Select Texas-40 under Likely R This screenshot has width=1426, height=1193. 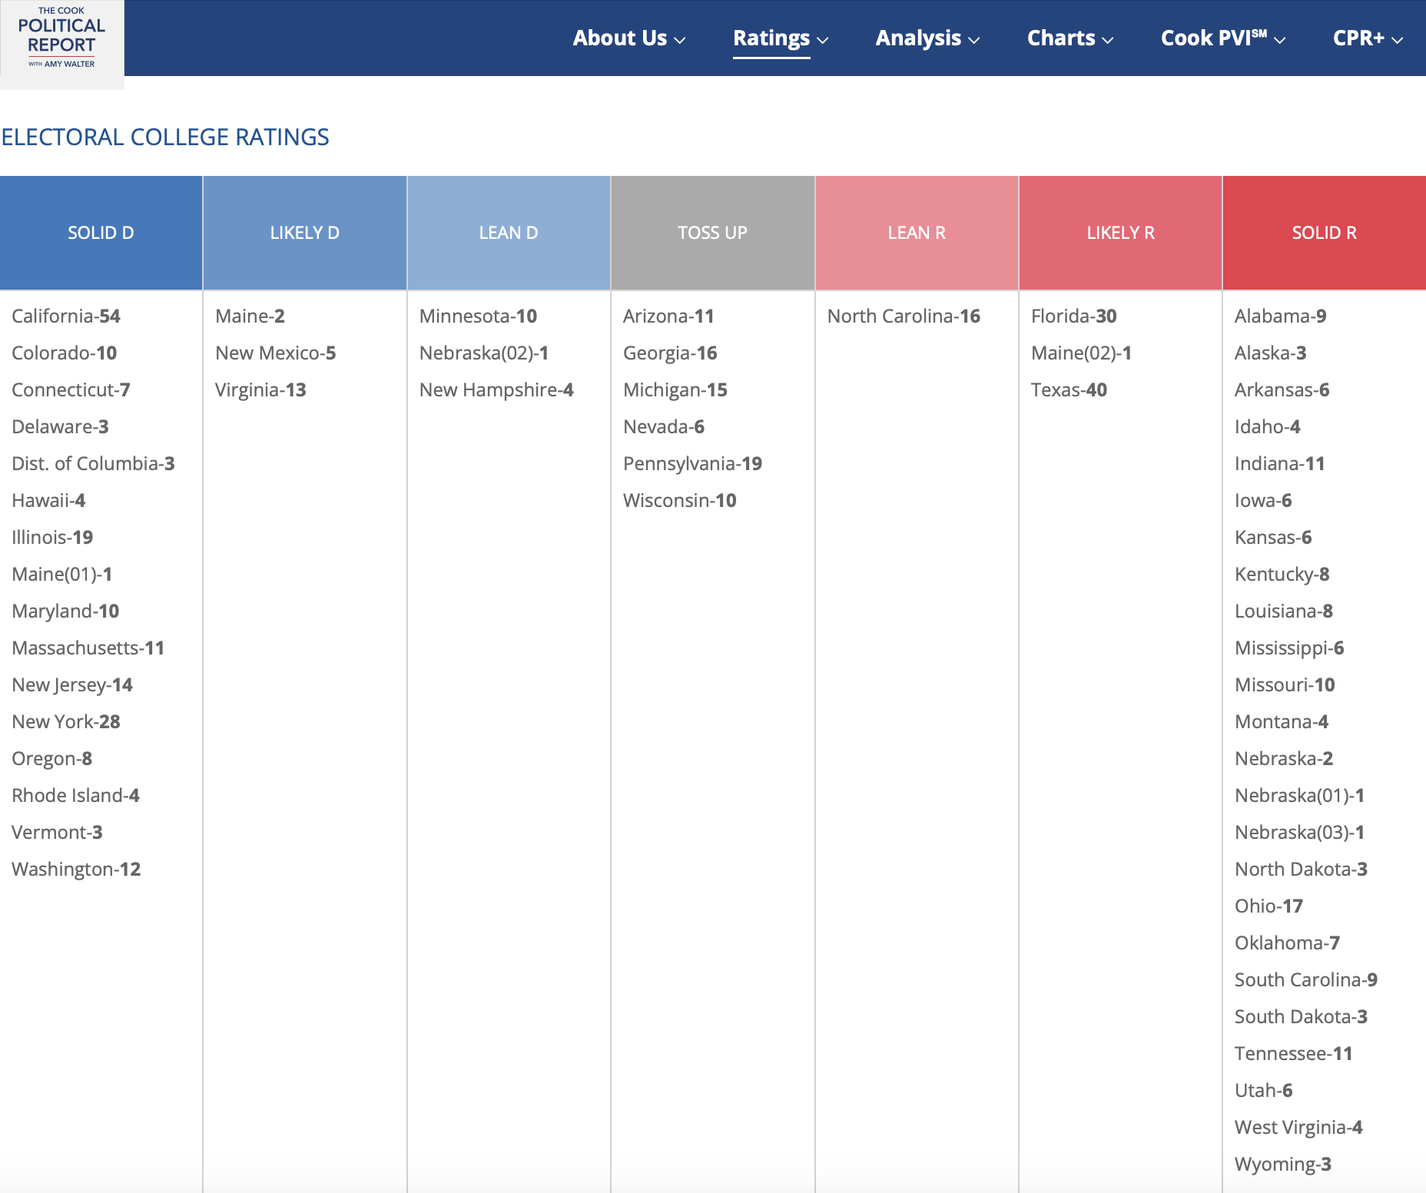click(x=1069, y=390)
